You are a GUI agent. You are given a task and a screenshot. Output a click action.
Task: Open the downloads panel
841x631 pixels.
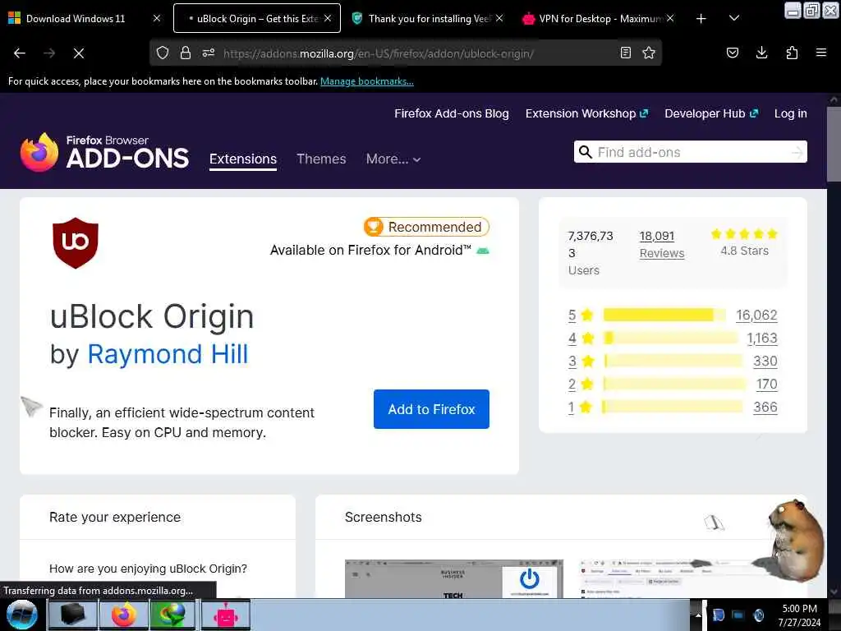[x=761, y=53]
